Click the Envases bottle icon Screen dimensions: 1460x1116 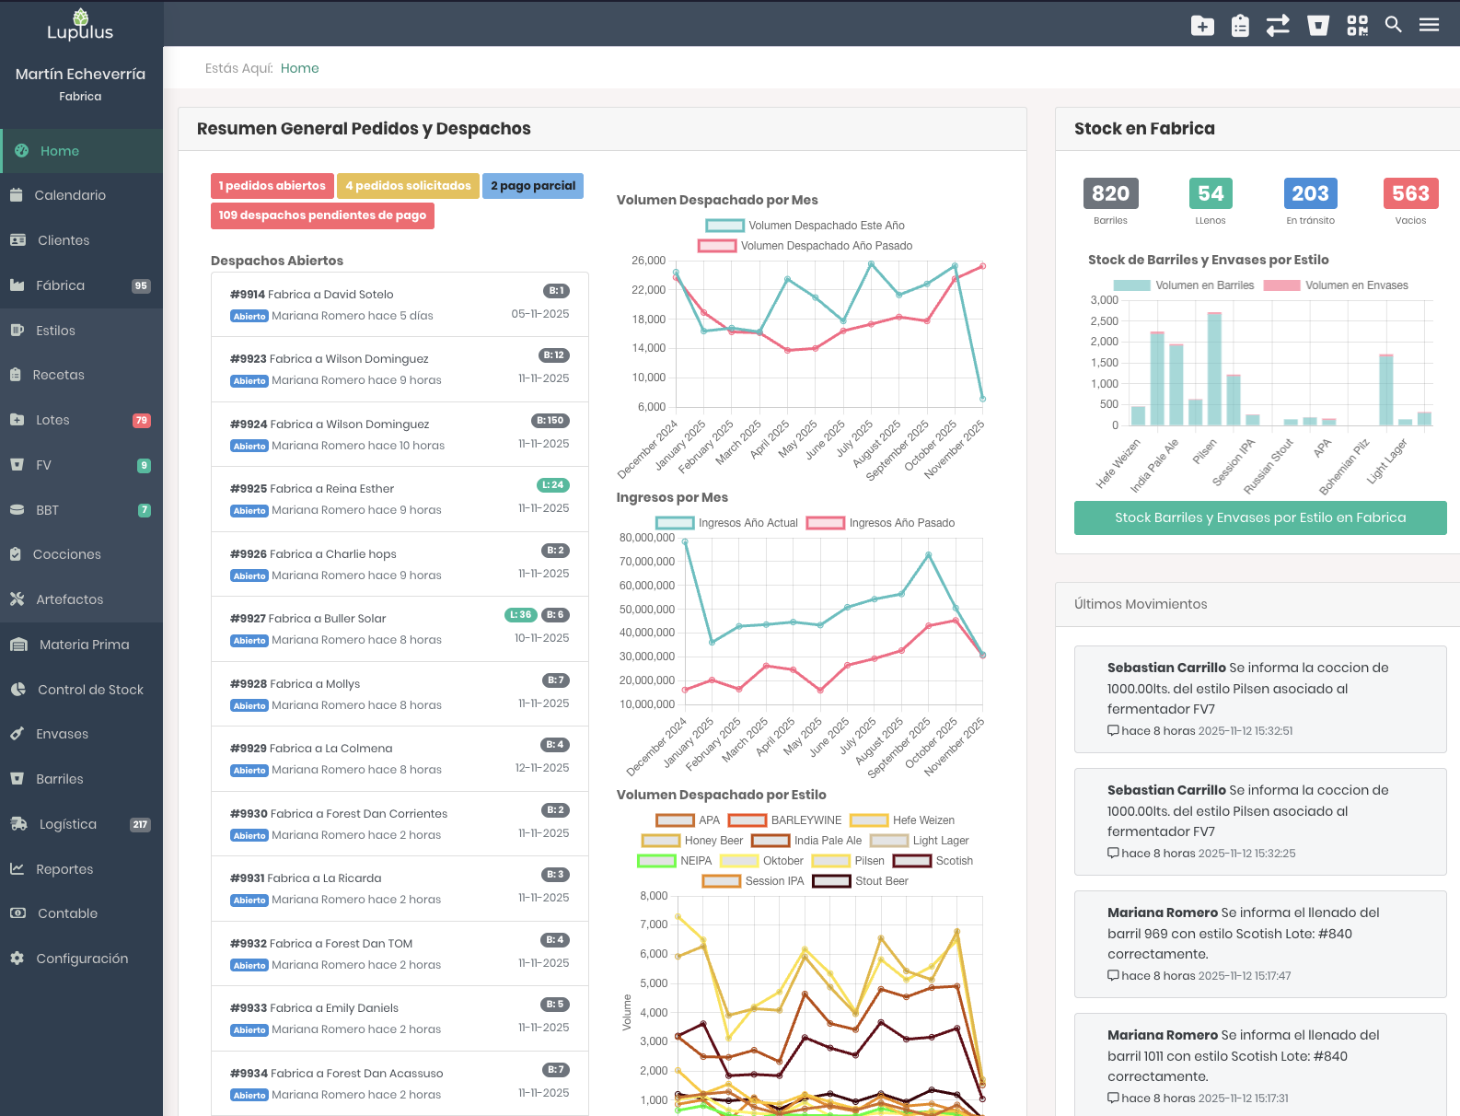tap(17, 734)
